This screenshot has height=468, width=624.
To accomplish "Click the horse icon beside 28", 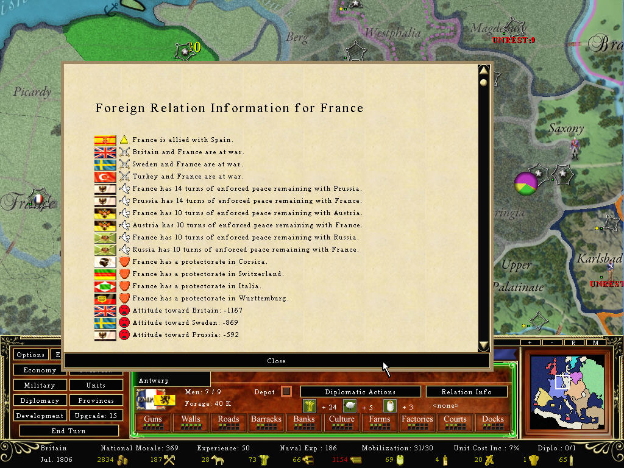I will (218, 460).
